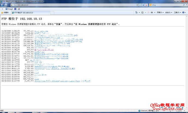188x113 pixels.
Task: Click the blue Refresh arrow icon
Action: (143, 5)
